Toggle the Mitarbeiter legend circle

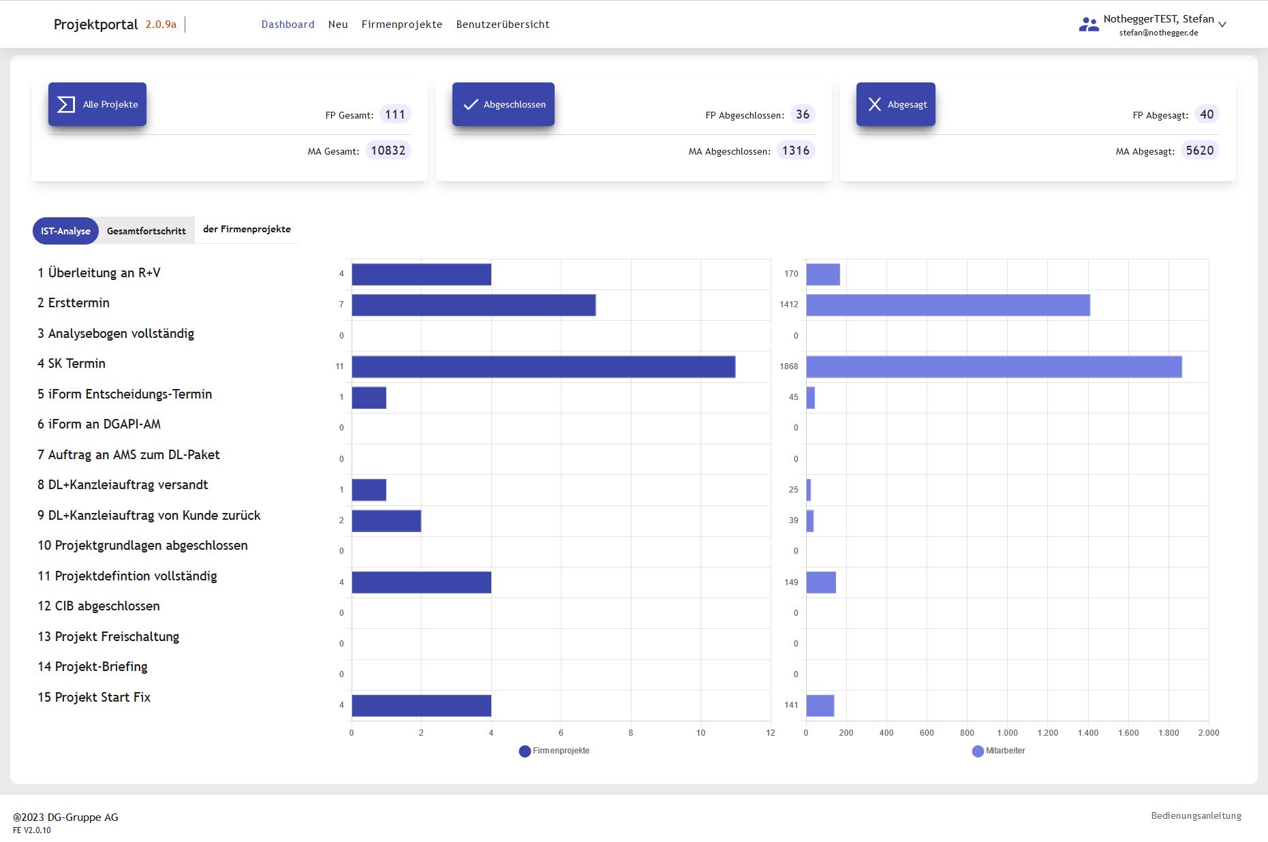(978, 751)
